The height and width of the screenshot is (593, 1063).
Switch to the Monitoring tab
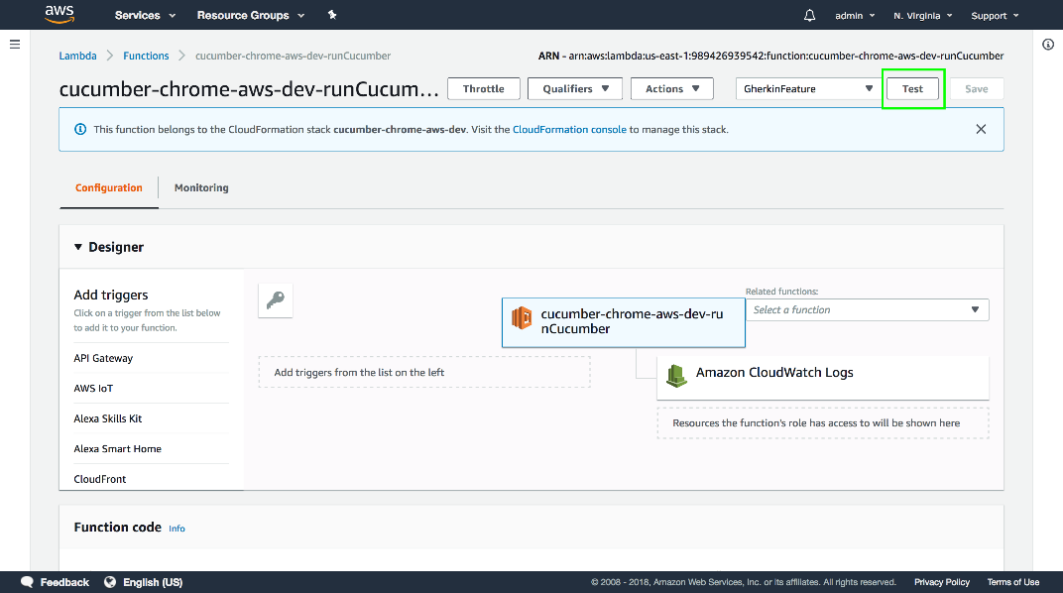click(x=201, y=187)
